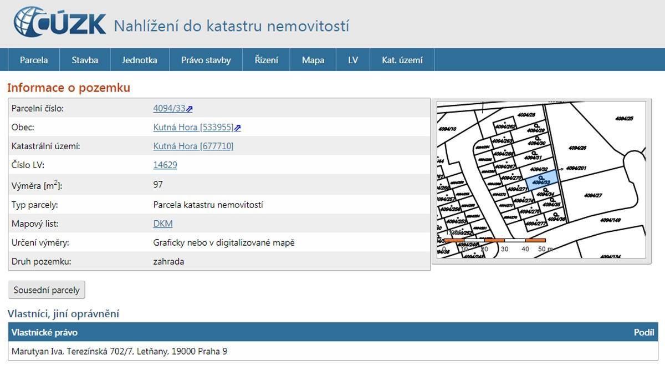Select Kat. území in navigation bar
This screenshot has width=665, height=370.
coord(402,60)
